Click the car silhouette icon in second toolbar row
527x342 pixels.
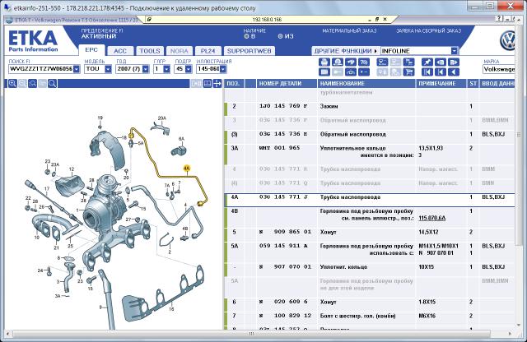pos(351,72)
